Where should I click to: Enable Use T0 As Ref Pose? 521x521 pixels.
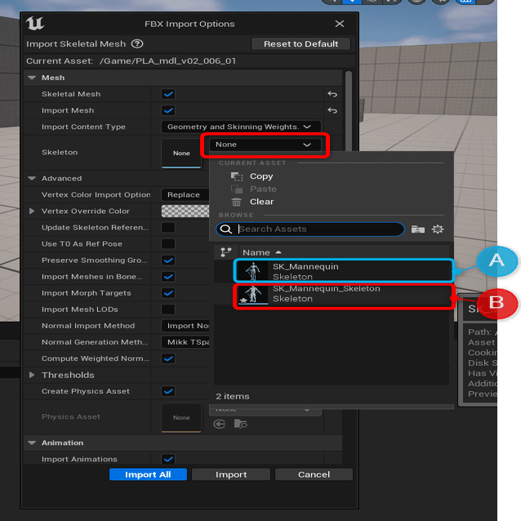tap(168, 244)
